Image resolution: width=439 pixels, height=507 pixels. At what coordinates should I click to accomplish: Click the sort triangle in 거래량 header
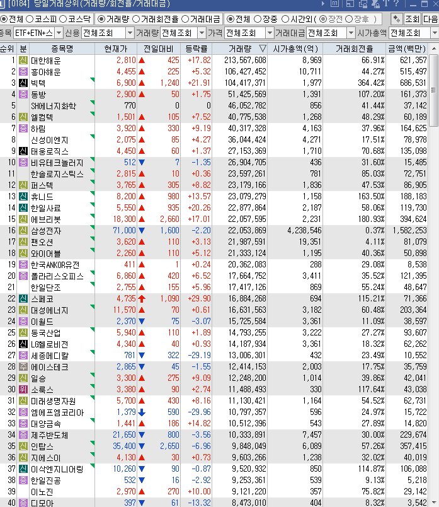click(263, 49)
